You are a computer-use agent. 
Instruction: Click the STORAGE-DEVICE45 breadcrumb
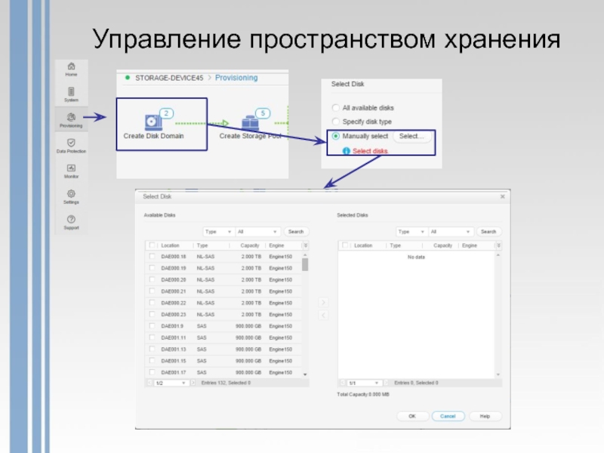(169, 78)
